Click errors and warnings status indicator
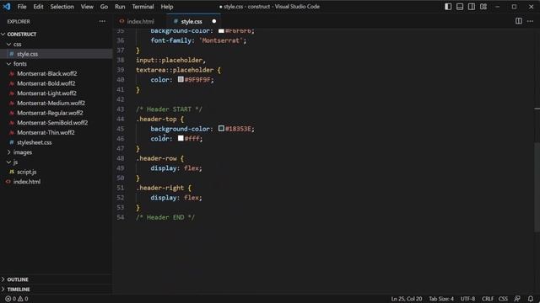This screenshot has width=540, height=303. click(x=17, y=299)
